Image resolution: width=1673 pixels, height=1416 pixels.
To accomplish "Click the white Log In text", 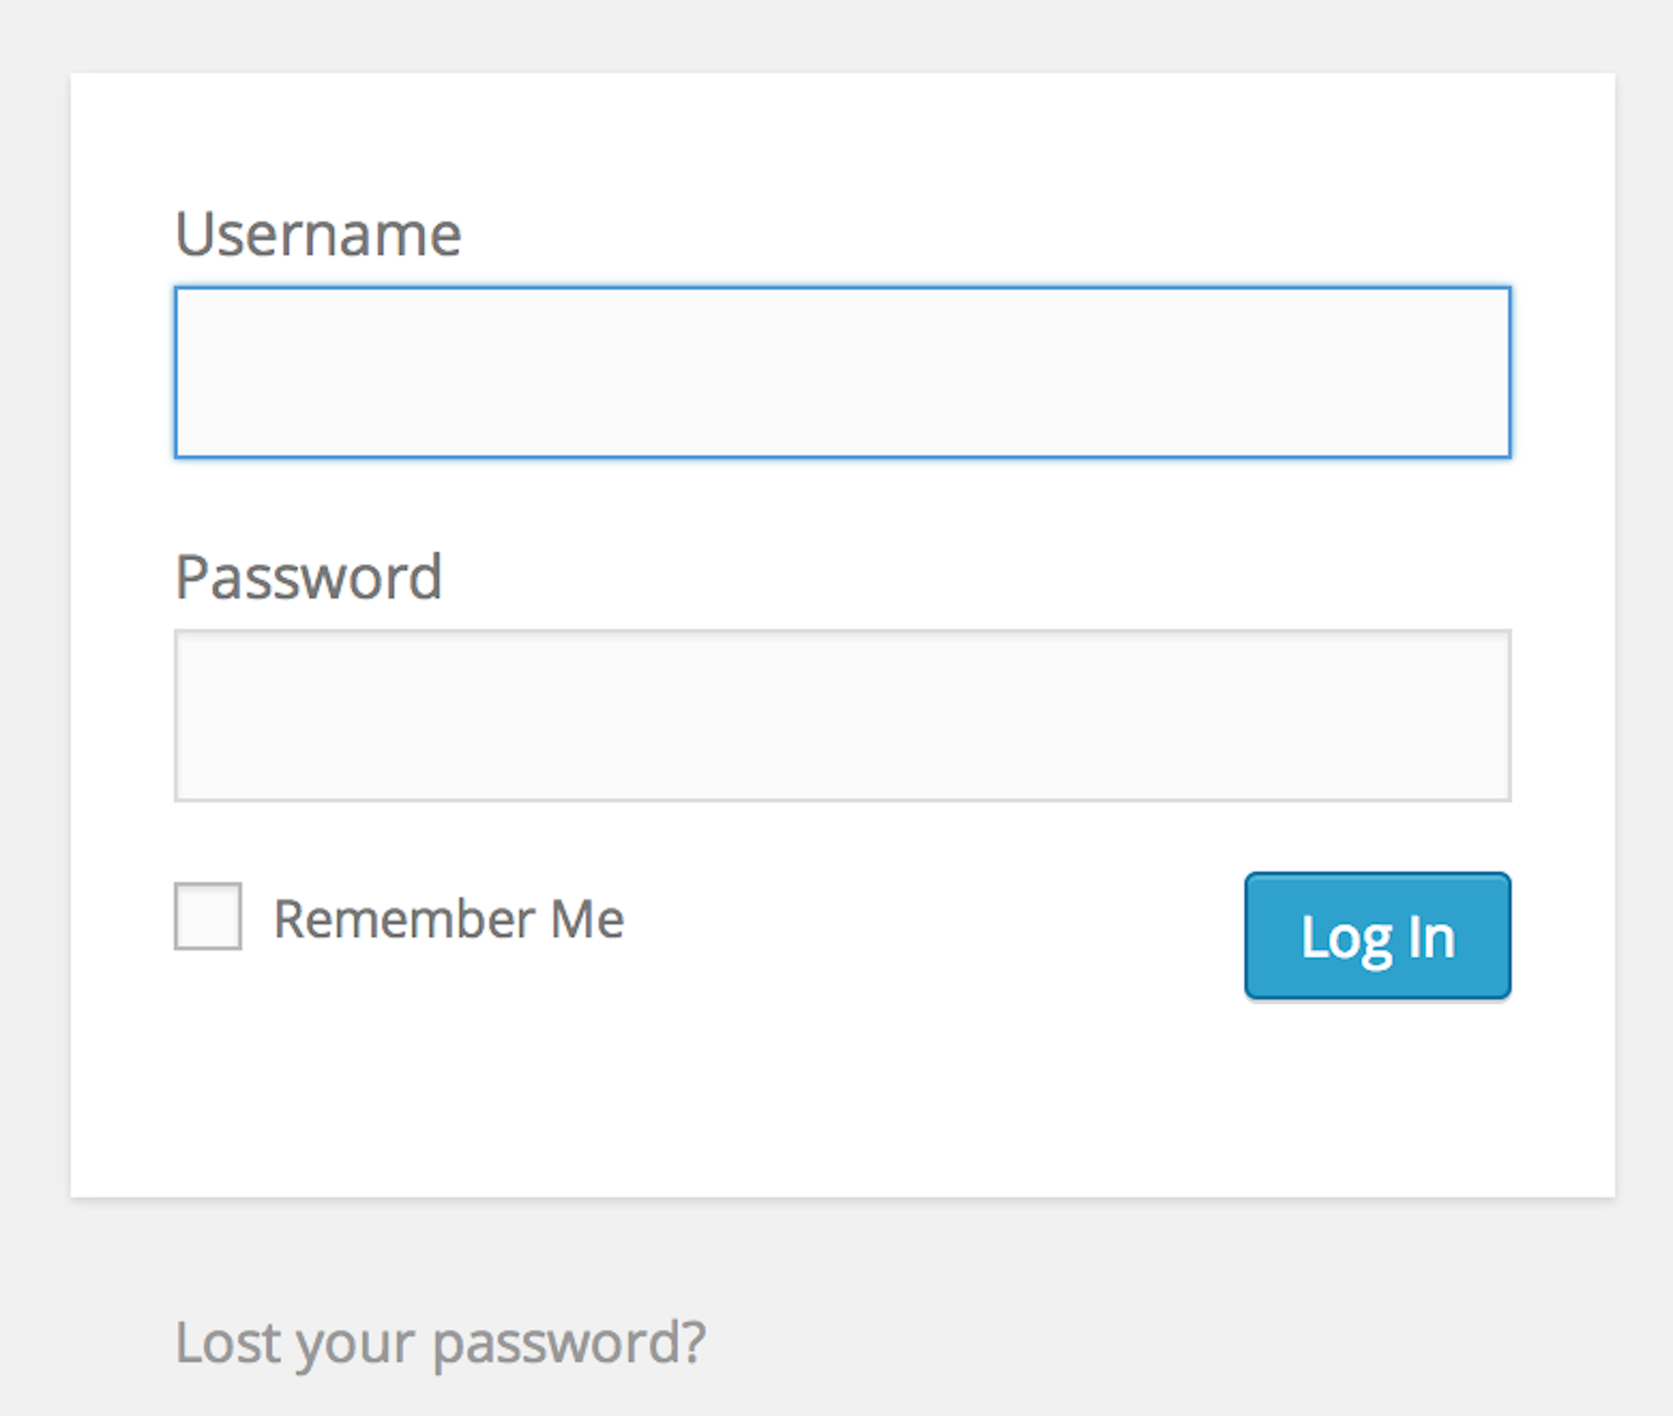I will click(1377, 938).
